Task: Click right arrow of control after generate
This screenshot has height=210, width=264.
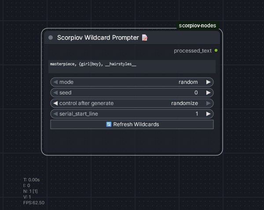Action: click(x=209, y=103)
